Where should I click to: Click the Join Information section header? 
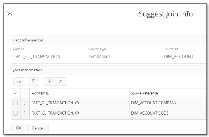28,70
